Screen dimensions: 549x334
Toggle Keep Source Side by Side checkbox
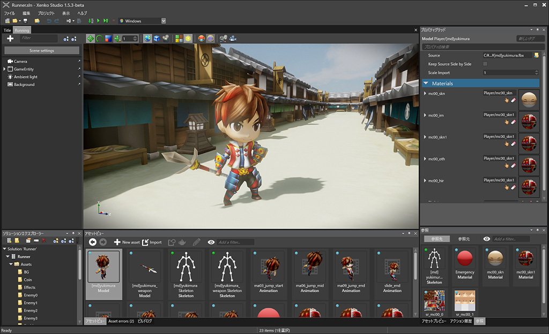[x=485, y=64]
